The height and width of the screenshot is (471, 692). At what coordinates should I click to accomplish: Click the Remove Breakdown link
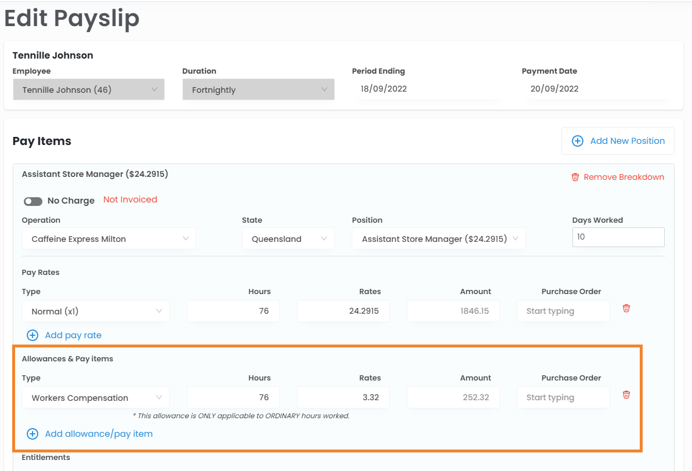pos(623,177)
